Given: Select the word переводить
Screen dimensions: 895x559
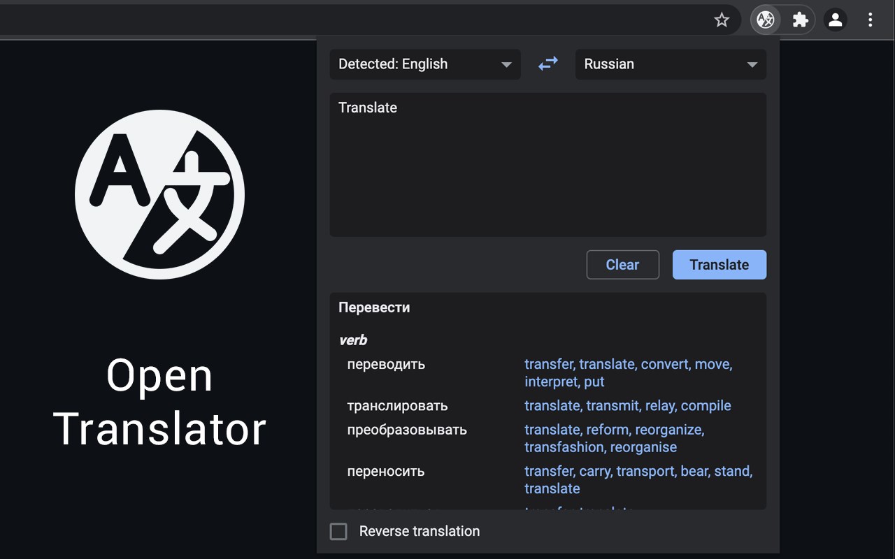Looking at the screenshot, I should coord(386,365).
